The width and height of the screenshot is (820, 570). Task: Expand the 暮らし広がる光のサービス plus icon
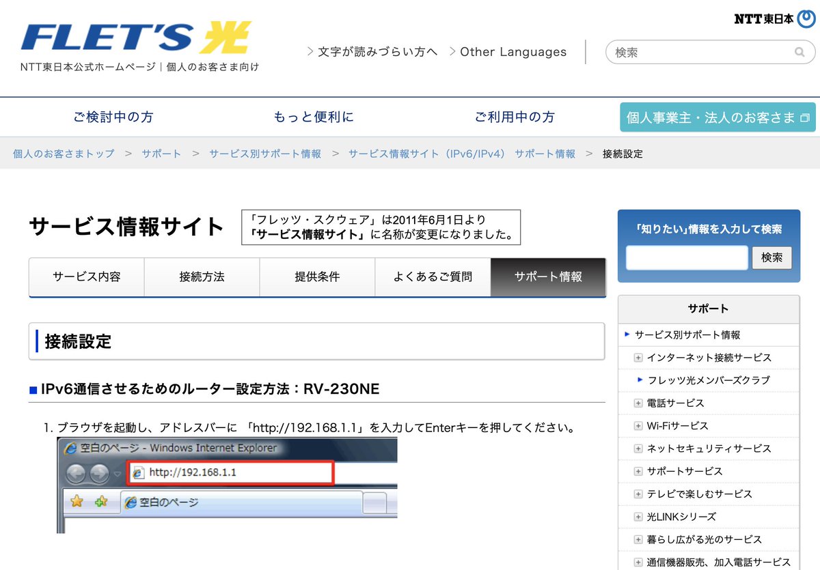click(638, 539)
